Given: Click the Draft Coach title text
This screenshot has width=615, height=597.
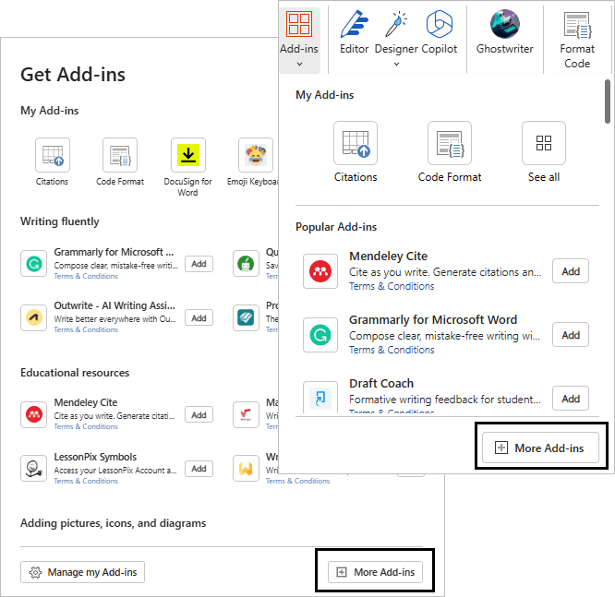Looking at the screenshot, I should (x=381, y=383).
